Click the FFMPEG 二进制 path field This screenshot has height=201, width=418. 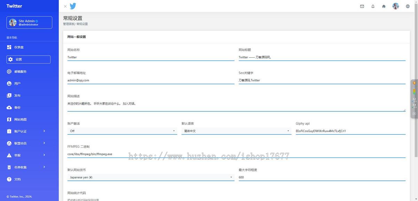pos(237,154)
